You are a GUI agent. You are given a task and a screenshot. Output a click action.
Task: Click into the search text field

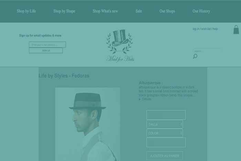coord(206,51)
